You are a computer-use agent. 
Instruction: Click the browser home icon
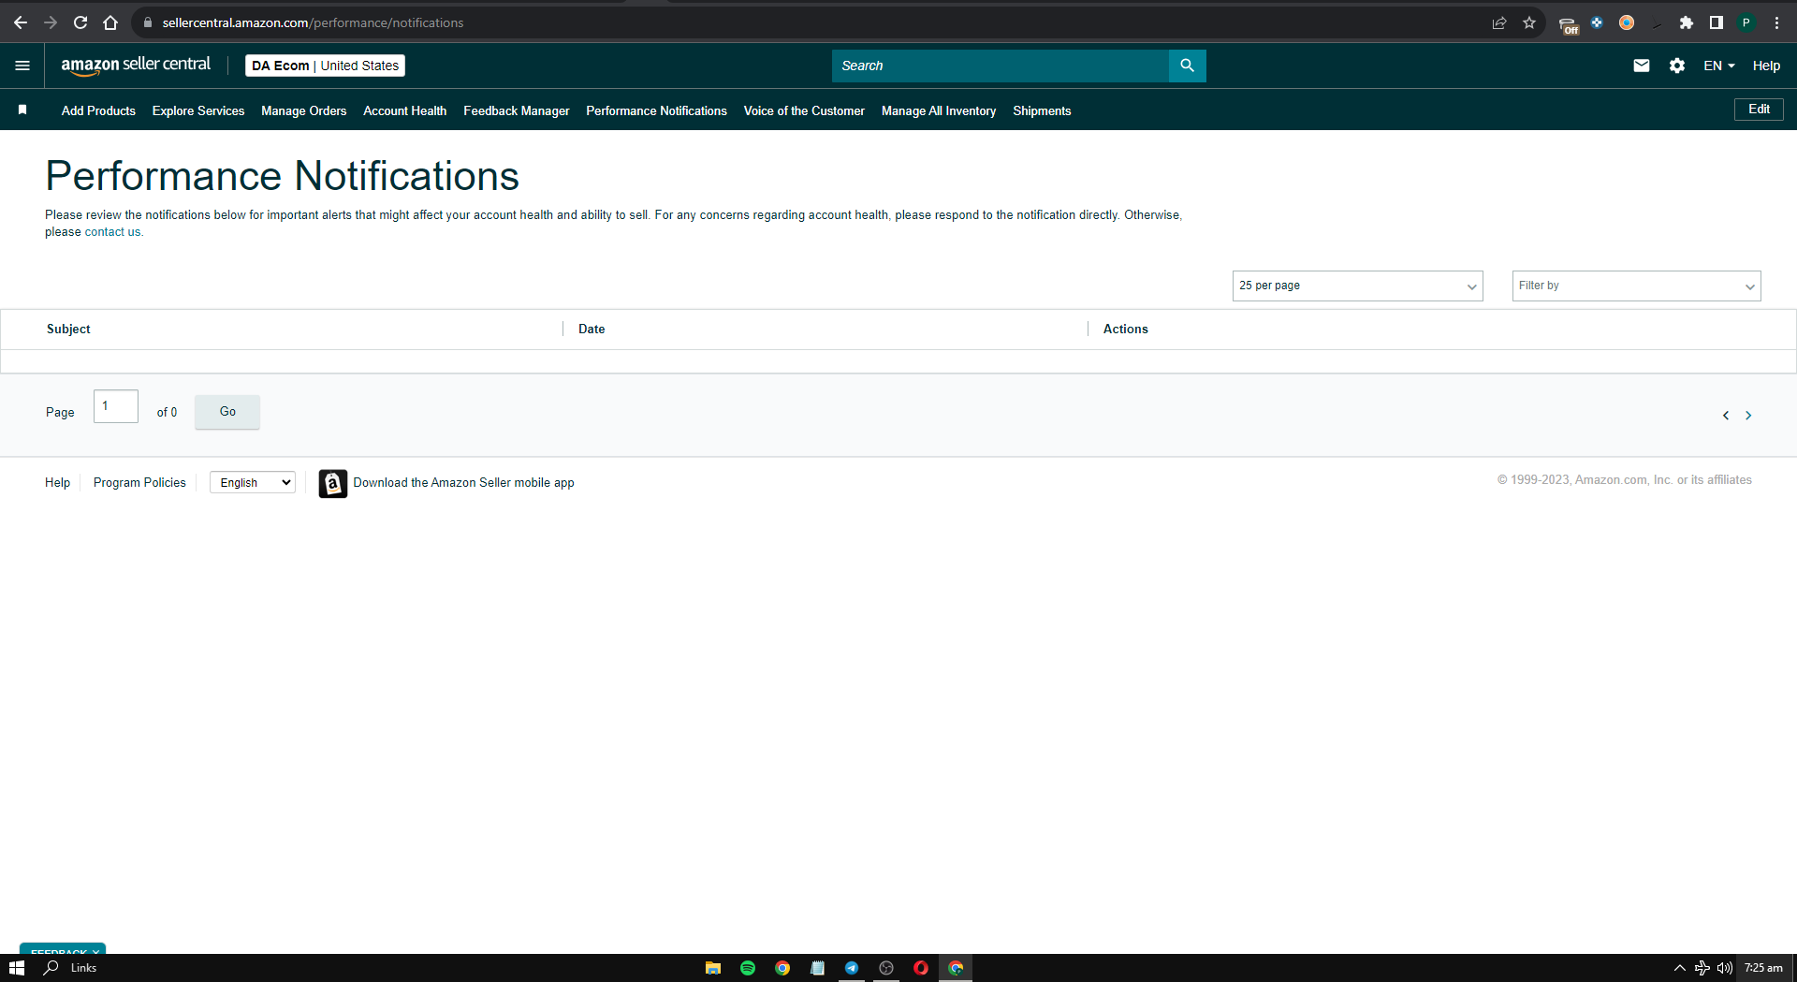[110, 22]
